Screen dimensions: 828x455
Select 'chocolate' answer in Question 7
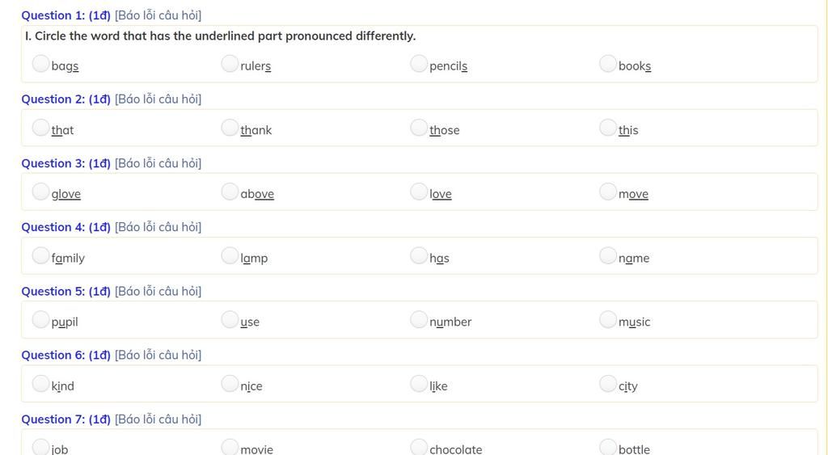pyautogui.click(x=419, y=447)
